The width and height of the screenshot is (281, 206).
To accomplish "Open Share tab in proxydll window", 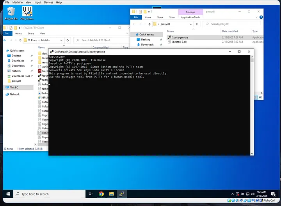I will (160, 18).
